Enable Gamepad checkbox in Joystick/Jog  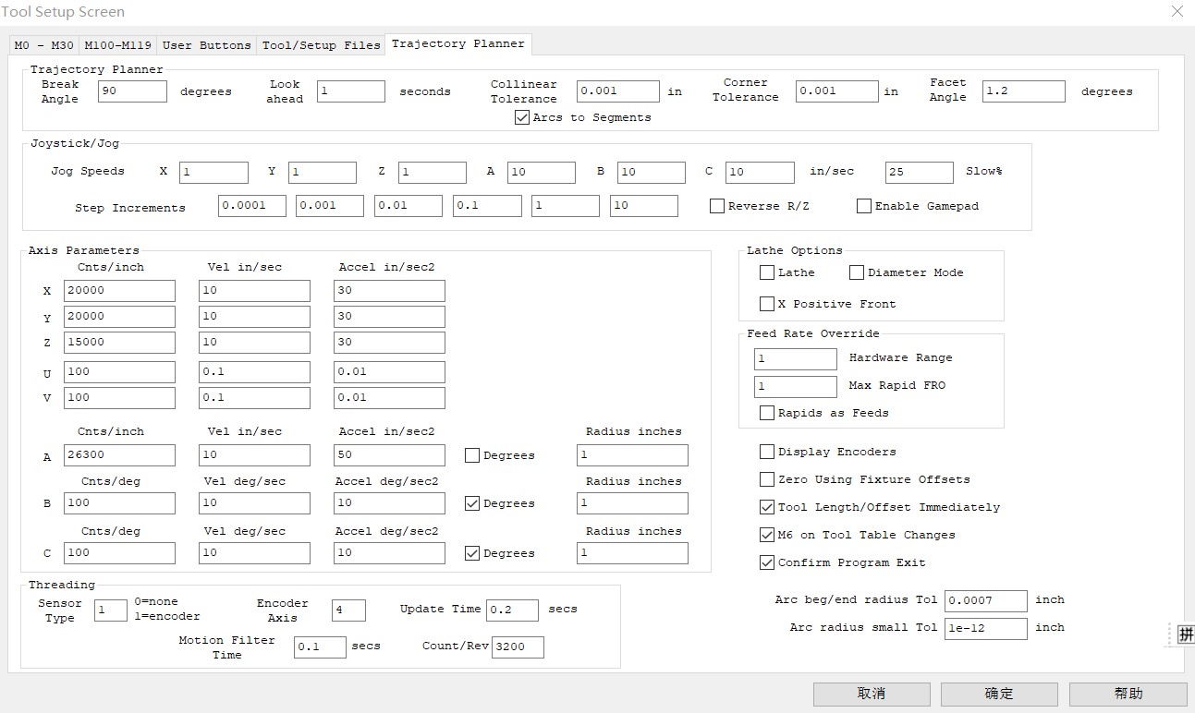pos(864,206)
